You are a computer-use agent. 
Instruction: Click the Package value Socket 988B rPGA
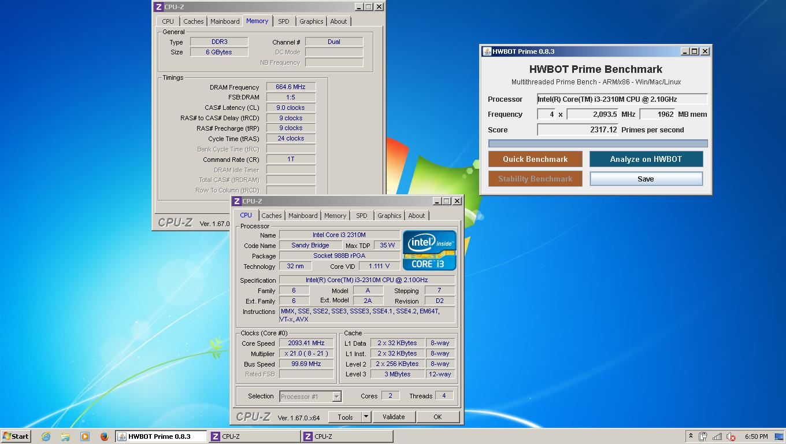339,256
